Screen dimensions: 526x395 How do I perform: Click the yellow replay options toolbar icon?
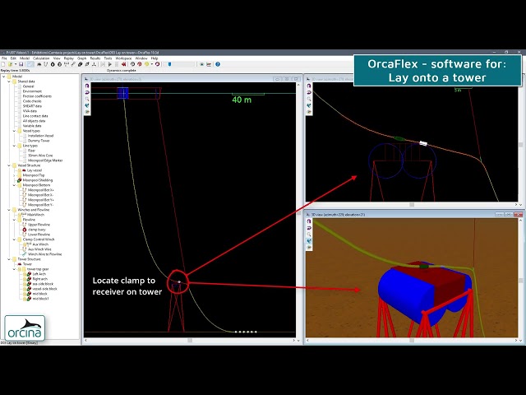[146, 64]
